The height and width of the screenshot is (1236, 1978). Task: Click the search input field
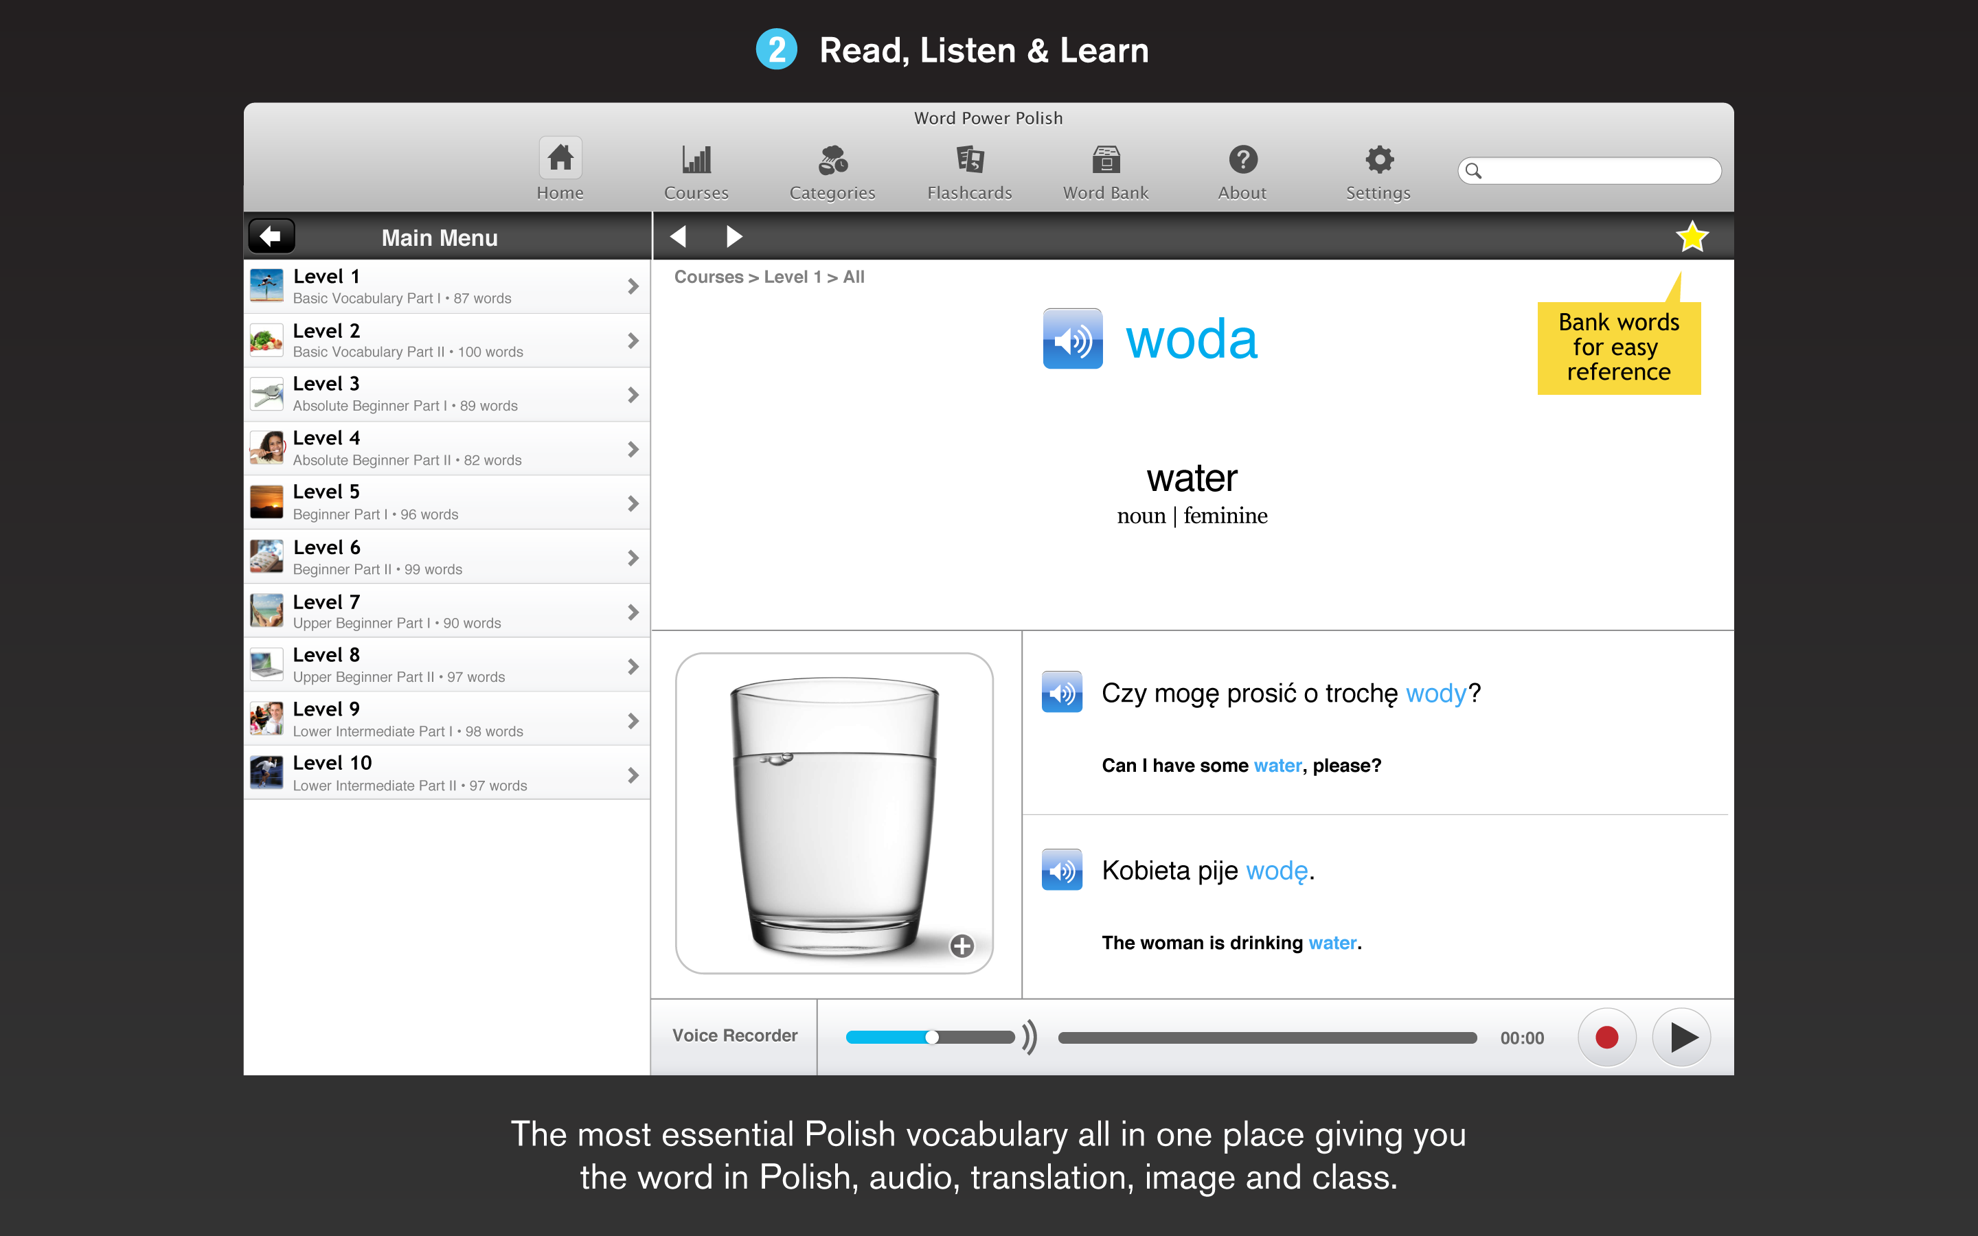point(1589,170)
